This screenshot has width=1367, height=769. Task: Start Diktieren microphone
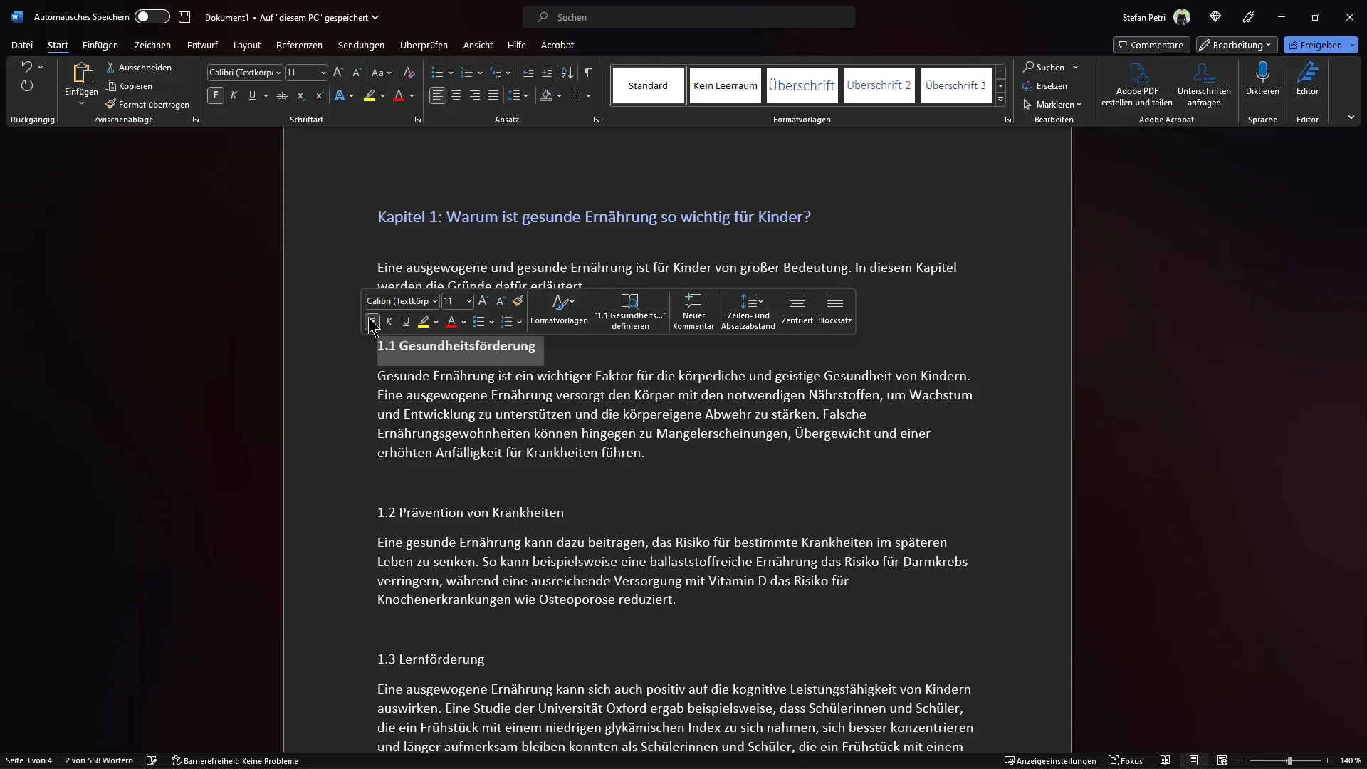click(1262, 78)
